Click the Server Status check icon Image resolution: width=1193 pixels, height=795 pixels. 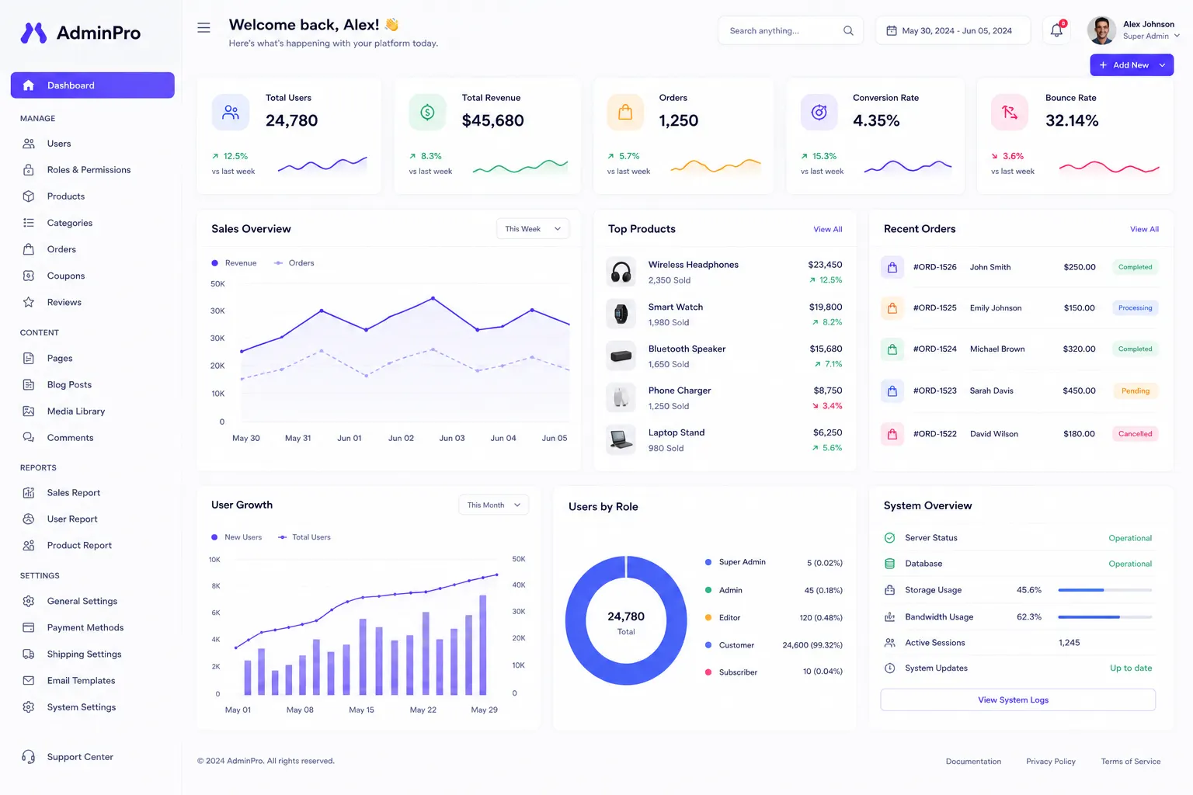(x=890, y=538)
